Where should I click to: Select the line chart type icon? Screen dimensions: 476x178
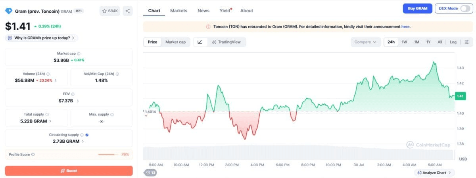(x=200, y=42)
